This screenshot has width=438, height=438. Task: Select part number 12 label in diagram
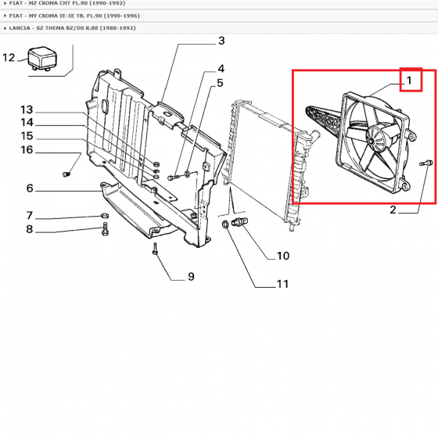point(9,58)
